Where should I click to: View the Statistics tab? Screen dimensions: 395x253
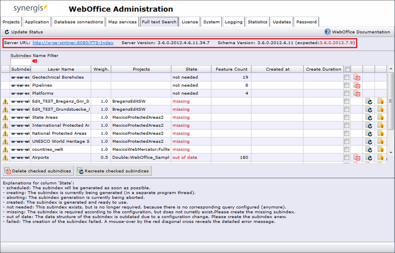(x=258, y=22)
